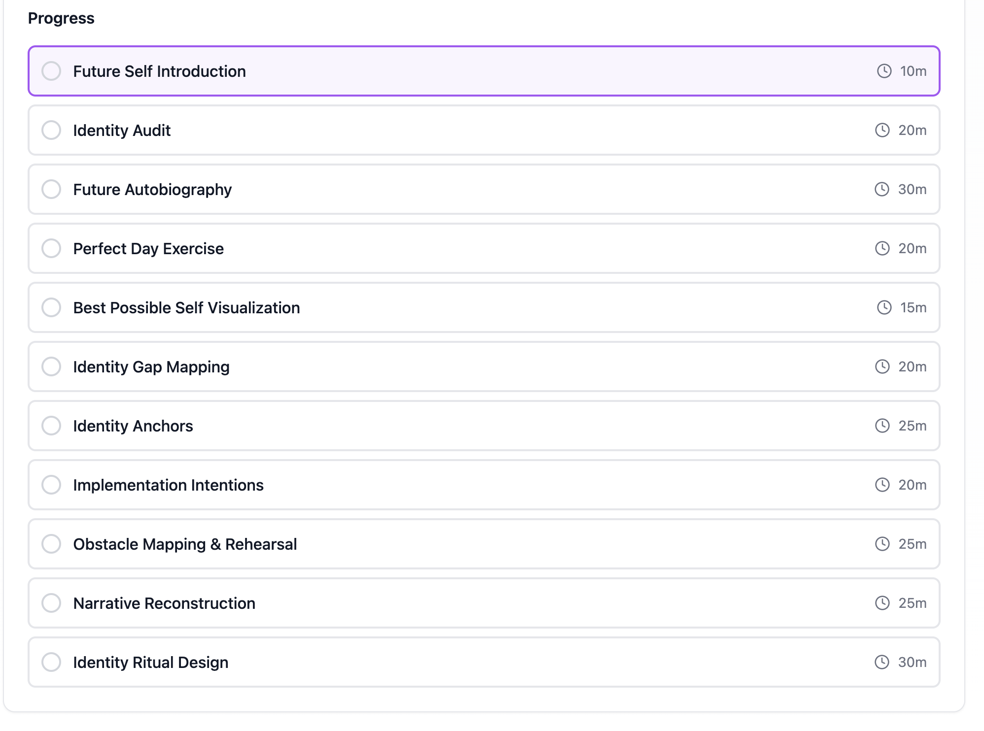Check the Identity Audit completion circle
984x731 pixels.
[x=51, y=130]
